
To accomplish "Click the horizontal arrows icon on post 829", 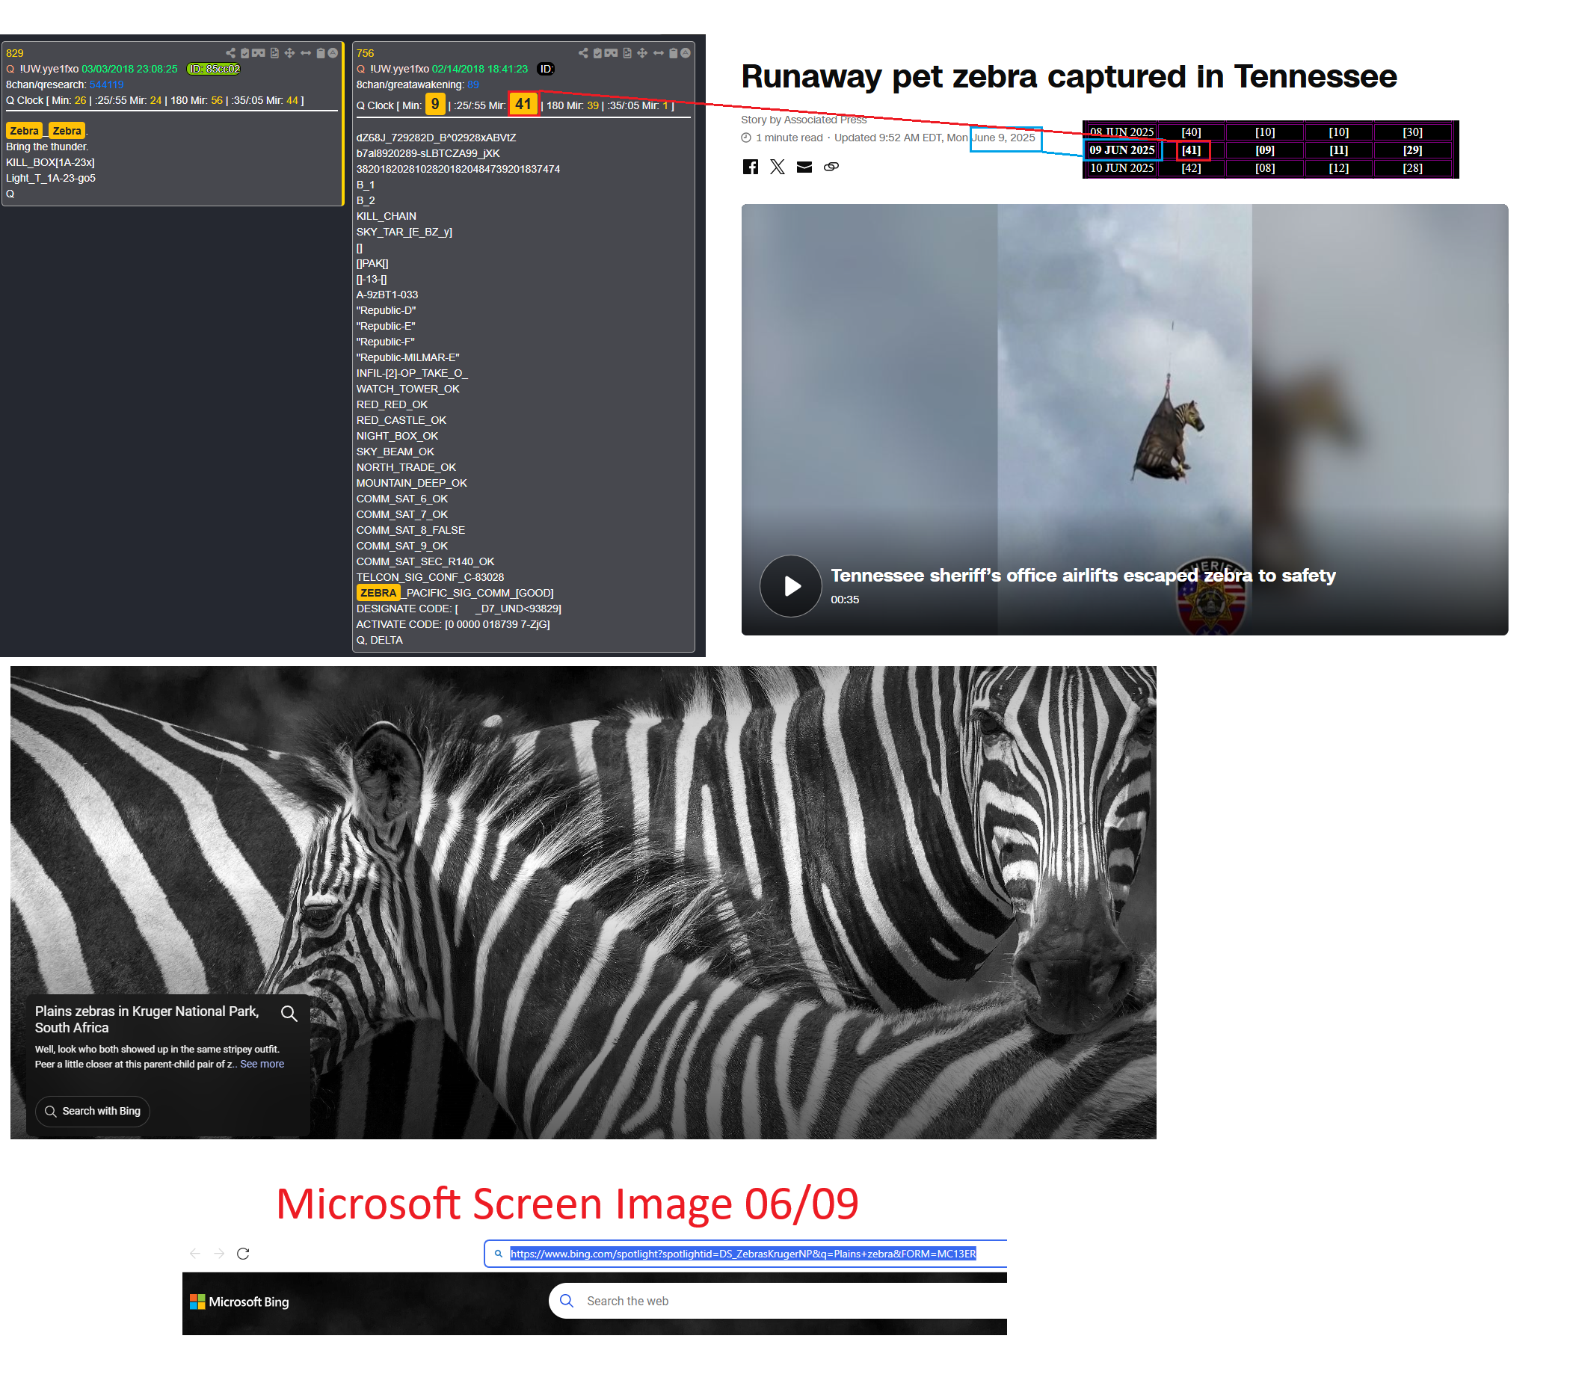I will tap(306, 53).
